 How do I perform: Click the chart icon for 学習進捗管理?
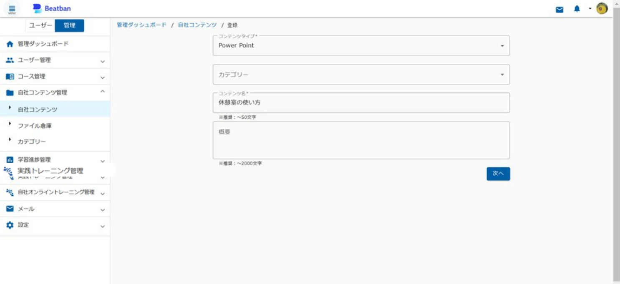(x=10, y=159)
